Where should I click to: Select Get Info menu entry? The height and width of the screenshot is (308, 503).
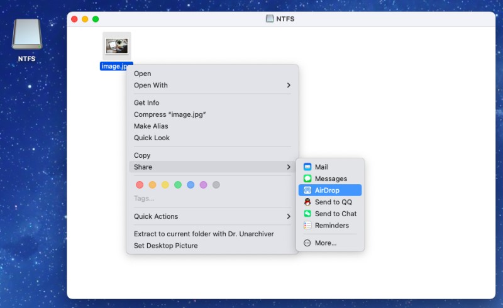pos(213,102)
